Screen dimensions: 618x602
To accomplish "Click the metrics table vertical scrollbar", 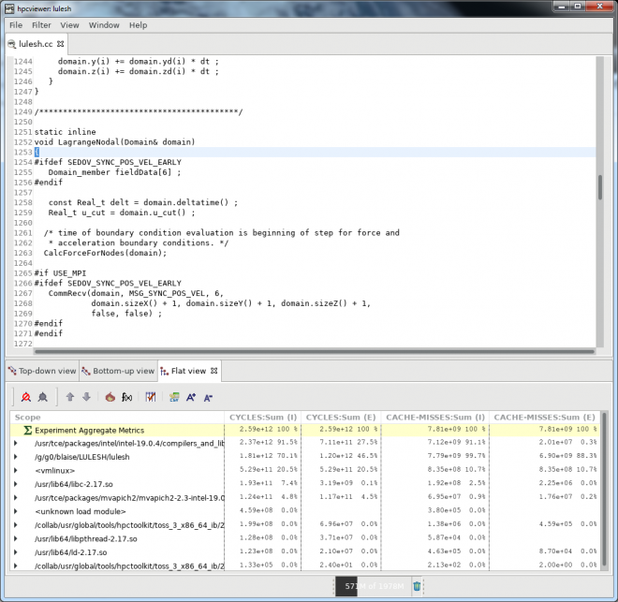I will click(604, 489).
